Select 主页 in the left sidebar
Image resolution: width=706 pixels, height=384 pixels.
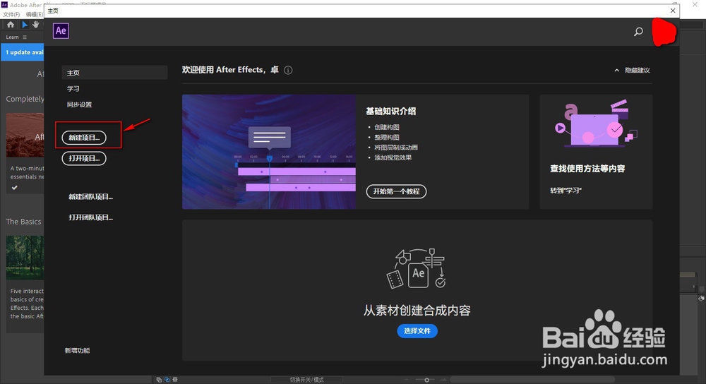tap(114, 73)
